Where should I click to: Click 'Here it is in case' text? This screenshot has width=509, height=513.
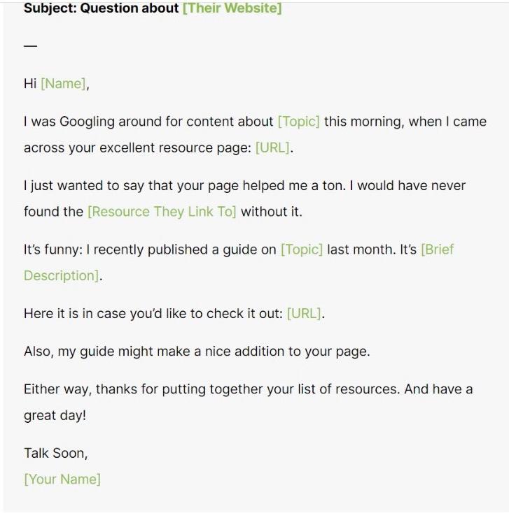[75, 313]
